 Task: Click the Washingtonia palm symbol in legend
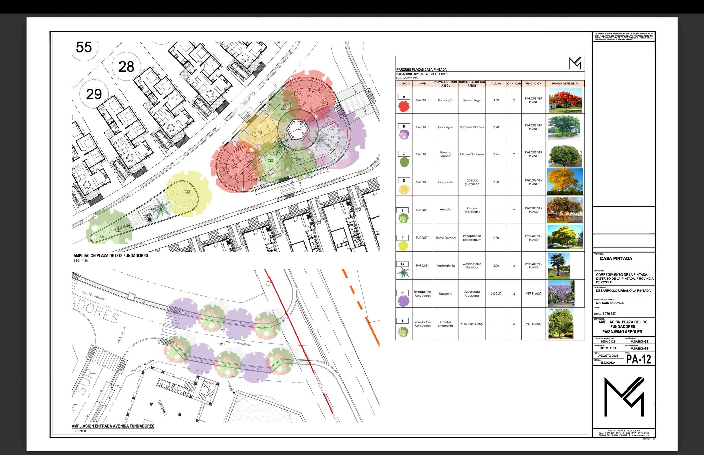[x=404, y=272]
